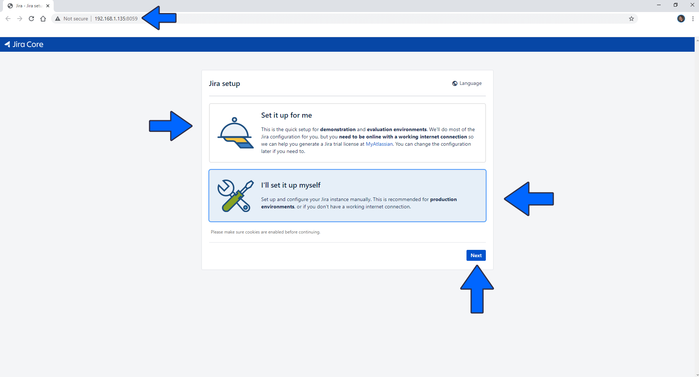This screenshot has height=377, width=699.
Task: Minimize the browser window
Action: click(659, 5)
